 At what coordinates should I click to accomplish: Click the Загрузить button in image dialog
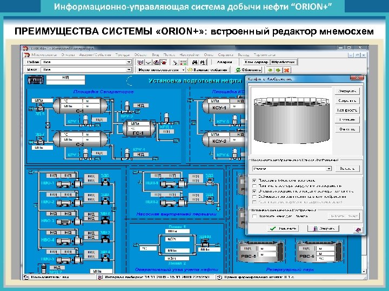347,91
